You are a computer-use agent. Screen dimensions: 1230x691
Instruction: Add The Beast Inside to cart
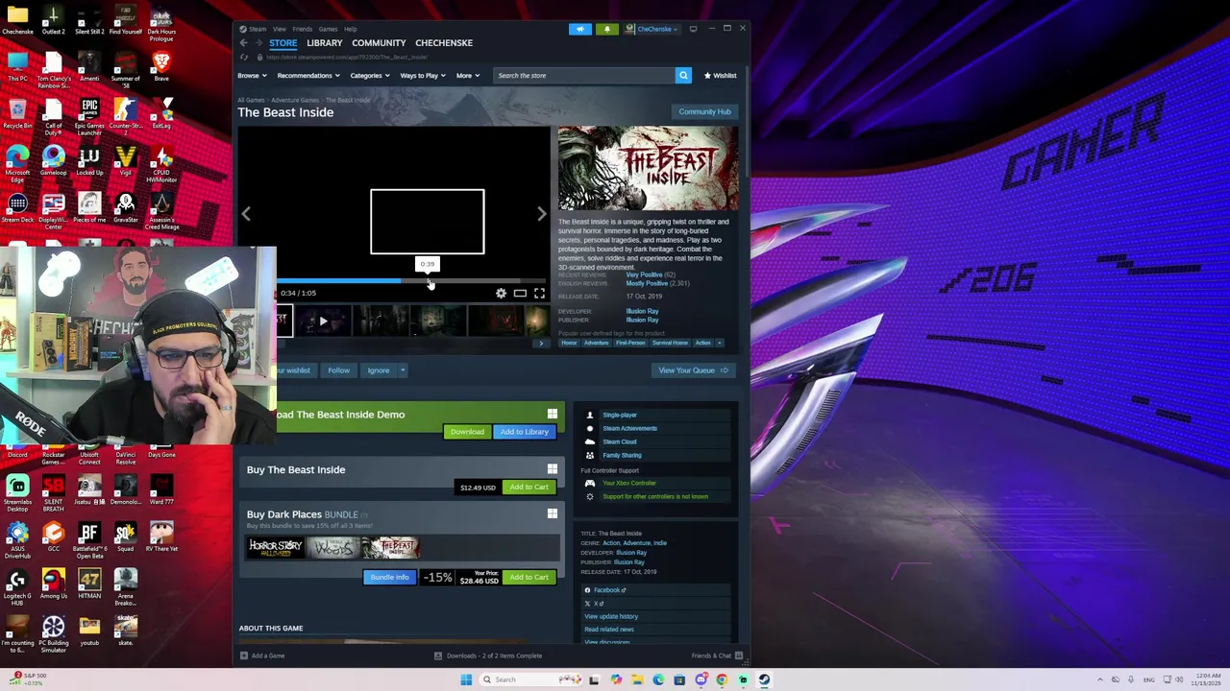coord(529,488)
